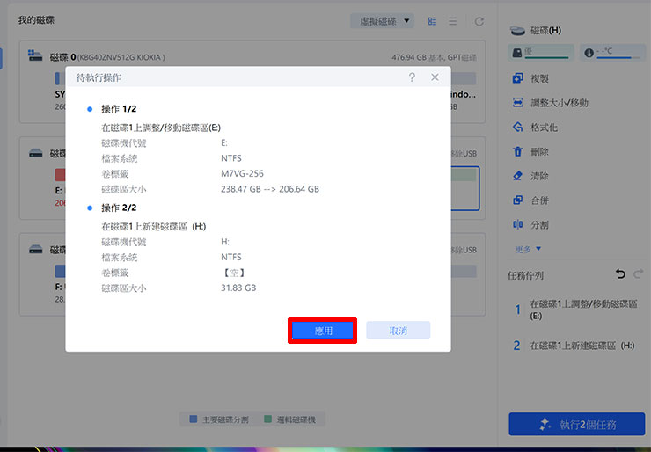This screenshot has width=651, height=452.
Task: Click size value 238.47 GB --> 206.64 GB
Action: [270, 189]
